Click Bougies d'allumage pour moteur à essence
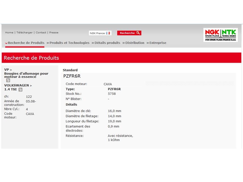This screenshot has height=182, width=243. [x=26, y=75]
